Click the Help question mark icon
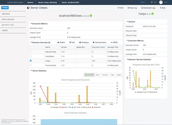172x125 pixels. (x=152, y=2)
